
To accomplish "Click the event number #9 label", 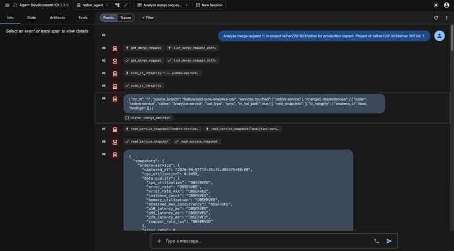I will [x=104, y=154].
